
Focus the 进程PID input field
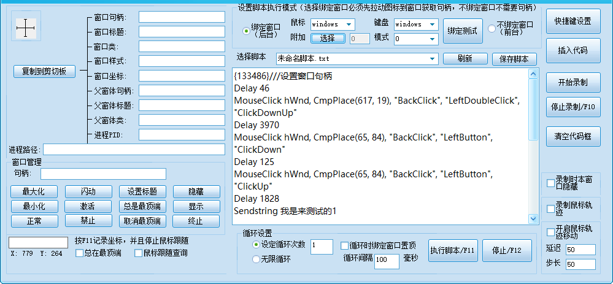tap(182, 135)
